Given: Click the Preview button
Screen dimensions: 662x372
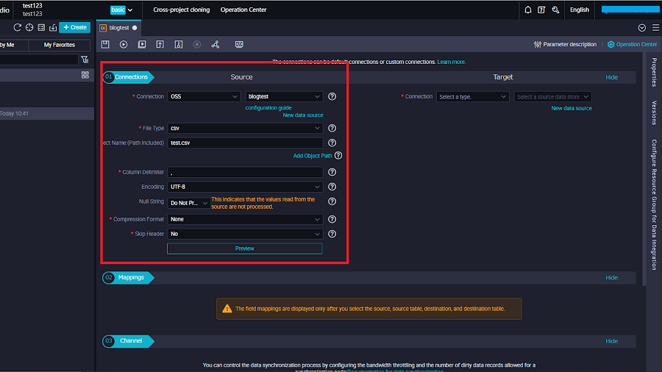Looking at the screenshot, I should pos(245,248).
